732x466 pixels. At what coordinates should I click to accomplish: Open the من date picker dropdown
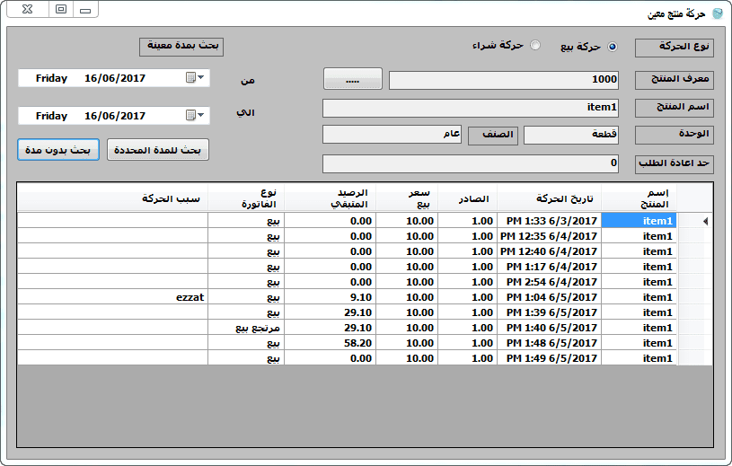201,78
